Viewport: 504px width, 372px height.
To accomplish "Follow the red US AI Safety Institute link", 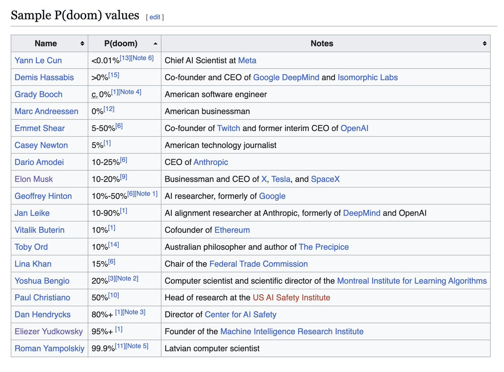I will point(291,298).
